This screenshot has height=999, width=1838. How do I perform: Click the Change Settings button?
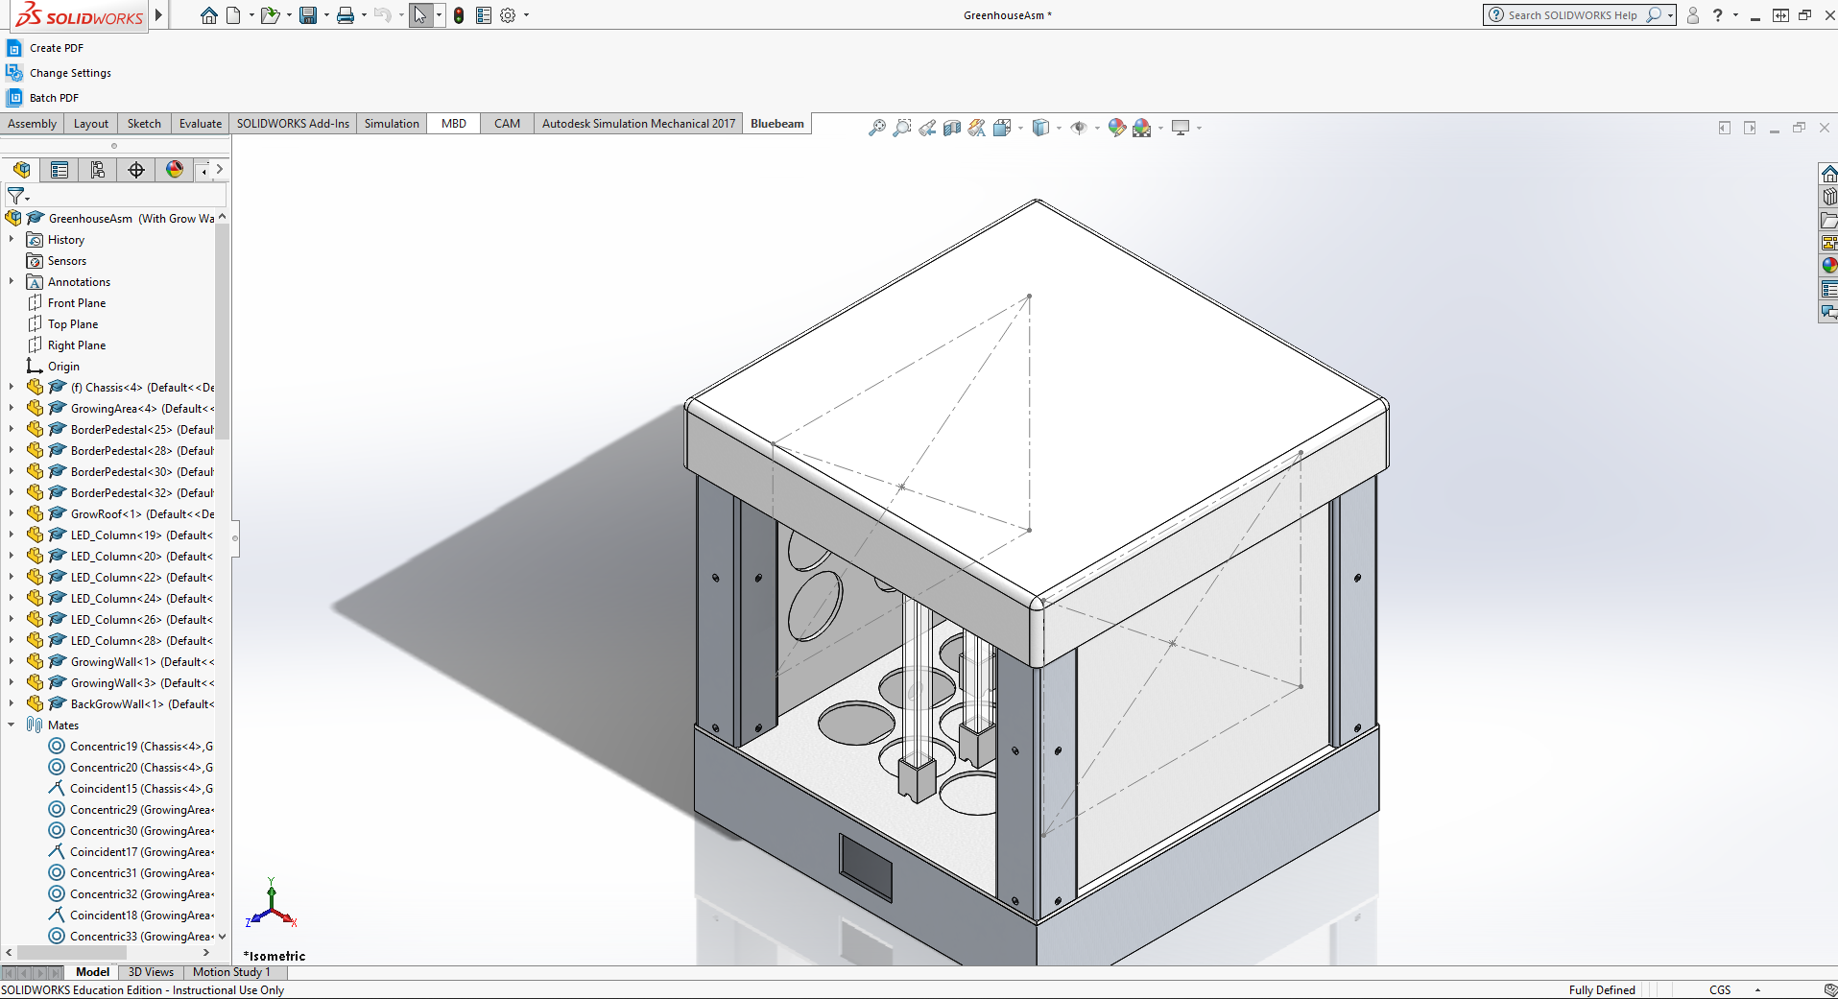pos(59,73)
